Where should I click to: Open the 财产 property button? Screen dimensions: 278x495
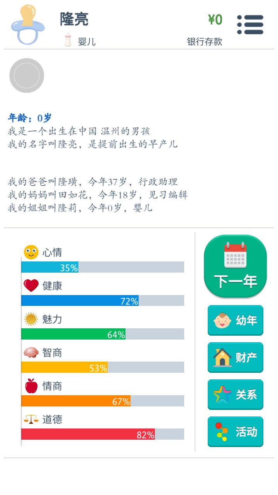(235, 357)
